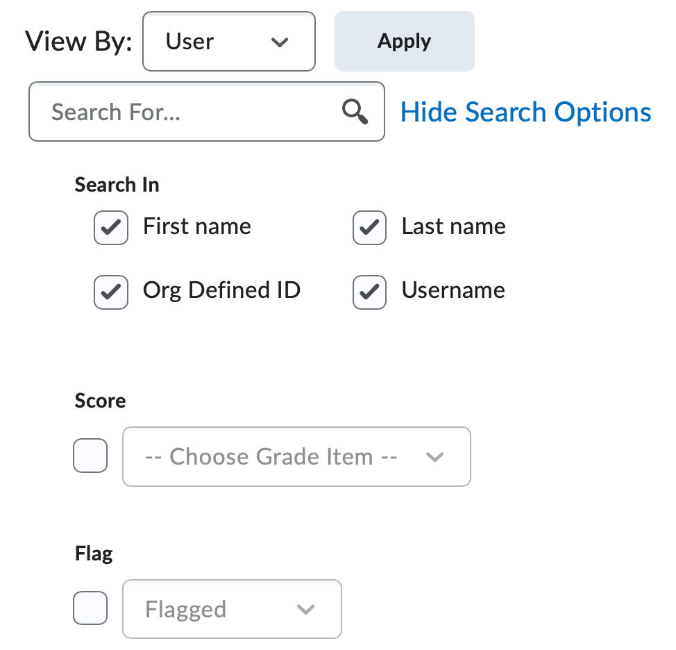The image size is (676, 650).
Task: Click the magnifying glass search icon
Action: point(355,111)
